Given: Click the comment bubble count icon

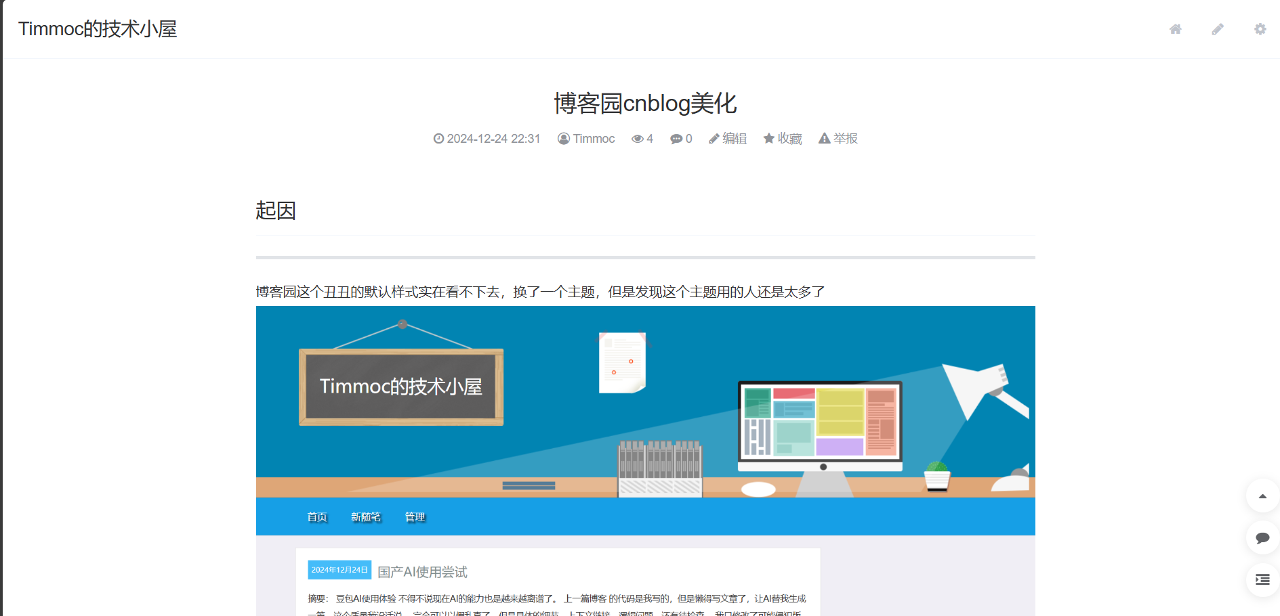Looking at the screenshot, I should (x=676, y=139).
